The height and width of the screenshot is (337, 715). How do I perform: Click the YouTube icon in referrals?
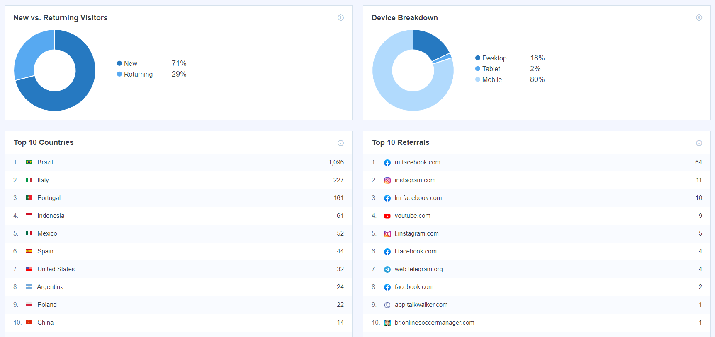click(x=387, y=216)
